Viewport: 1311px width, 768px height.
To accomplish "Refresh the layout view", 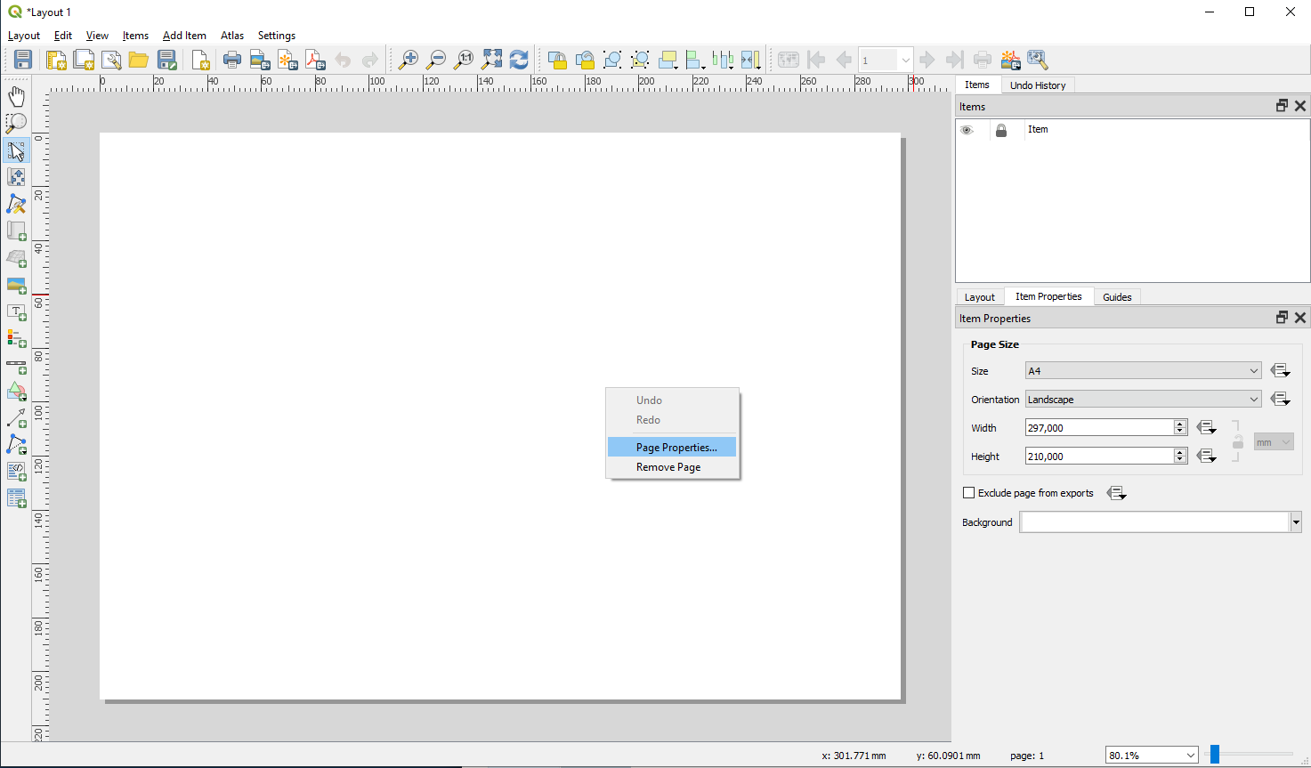I will pyautogui.click(x=519, y=60).
